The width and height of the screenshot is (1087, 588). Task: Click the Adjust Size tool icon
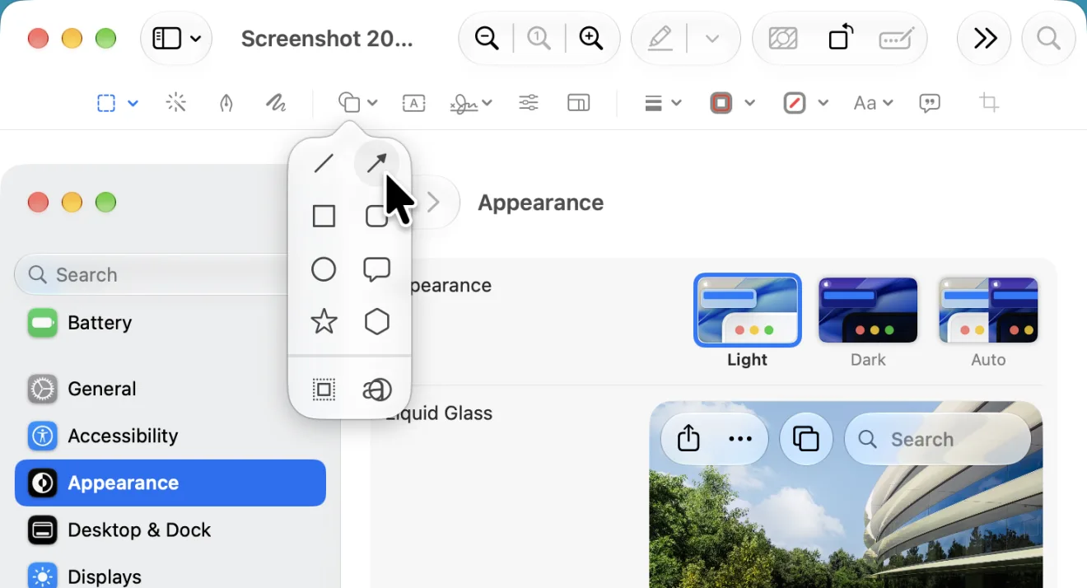579,103
